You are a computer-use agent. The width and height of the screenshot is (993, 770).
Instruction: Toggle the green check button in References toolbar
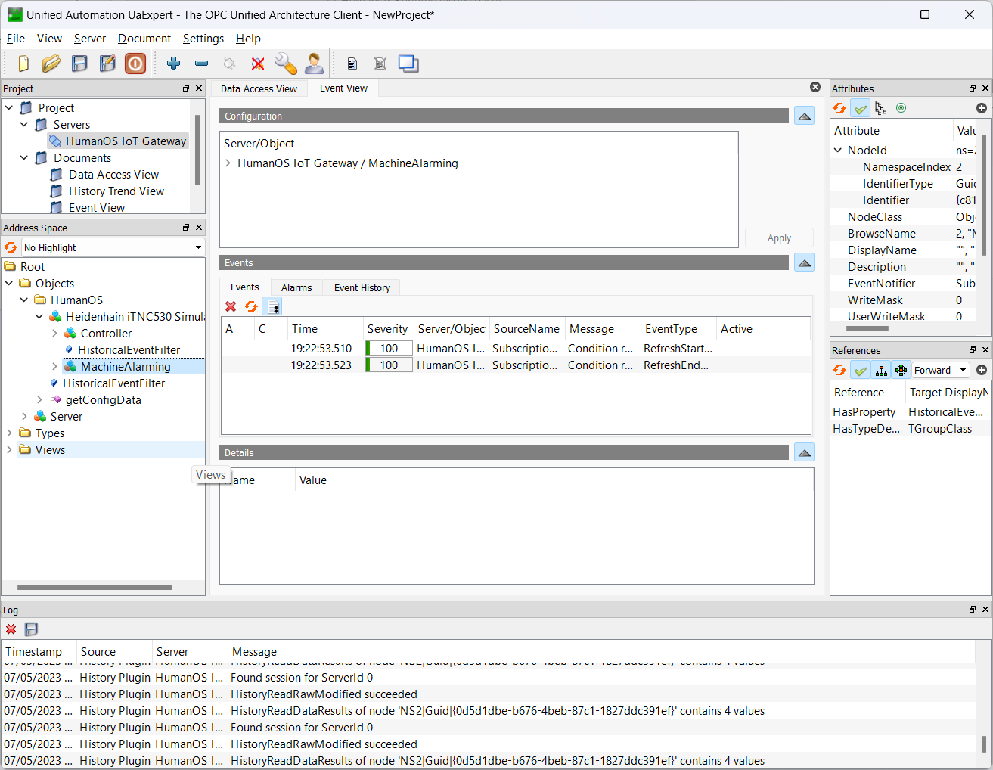click(x=861, y=370)
